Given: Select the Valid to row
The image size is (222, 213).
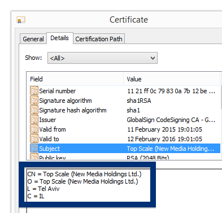Looking at the screenshot, I should click(124, 139).
